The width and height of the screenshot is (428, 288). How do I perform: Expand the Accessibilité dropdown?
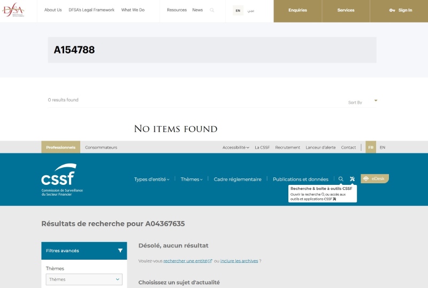pyautogui.click(x=235, y=147)
